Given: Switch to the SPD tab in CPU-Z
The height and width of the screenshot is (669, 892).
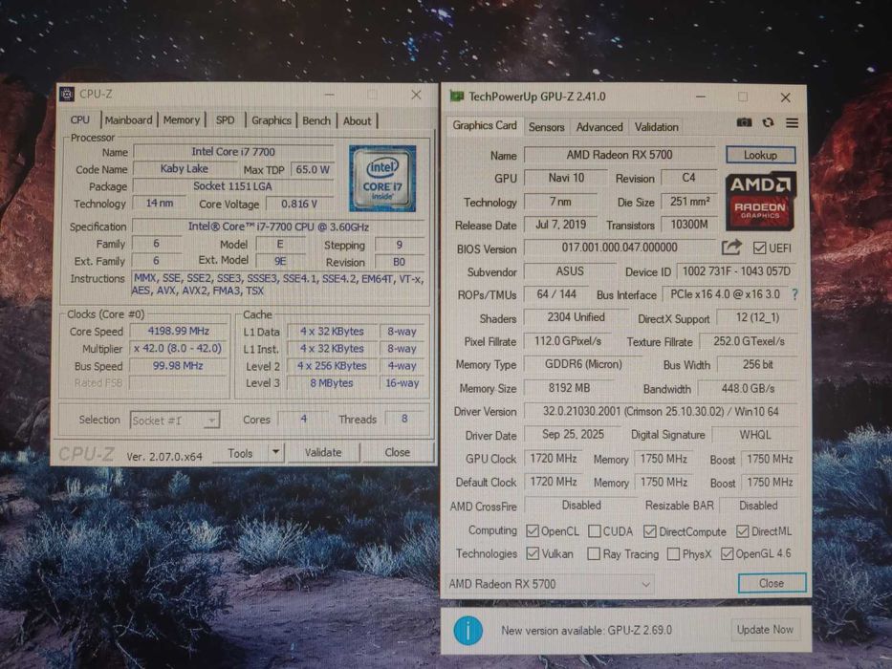Looking at the screenshot, I should coord(226,120).
